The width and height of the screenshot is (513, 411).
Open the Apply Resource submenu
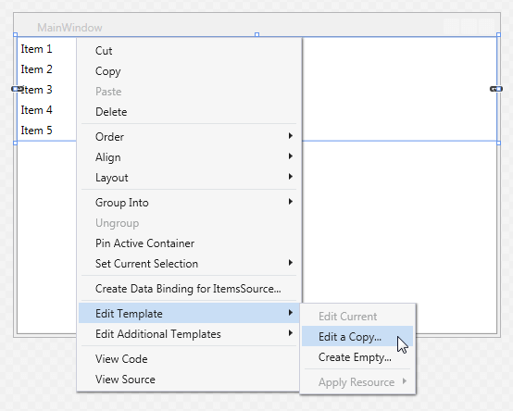357,381
